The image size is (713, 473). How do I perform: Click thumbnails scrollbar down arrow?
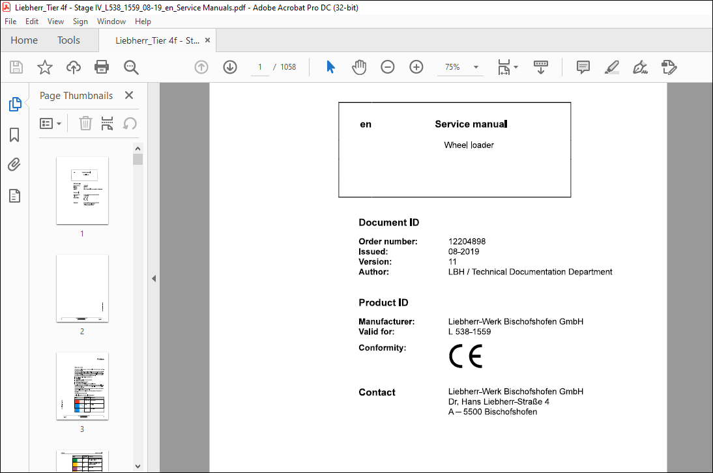pos(138,466)
